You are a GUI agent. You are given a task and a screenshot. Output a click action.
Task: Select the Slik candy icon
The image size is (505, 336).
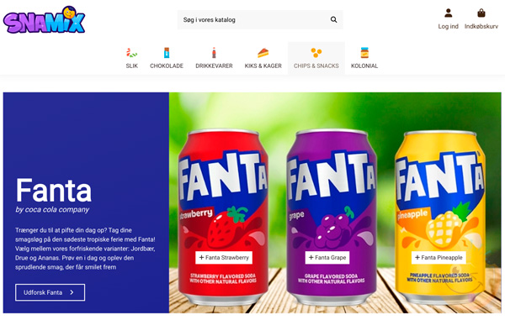132,52
